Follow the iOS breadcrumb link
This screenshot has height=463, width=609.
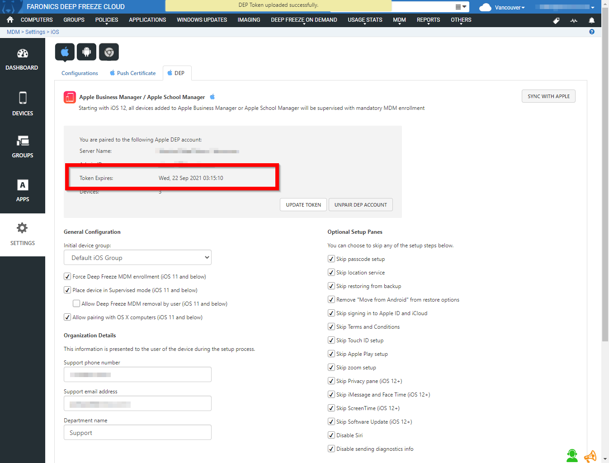click(55, 32)
